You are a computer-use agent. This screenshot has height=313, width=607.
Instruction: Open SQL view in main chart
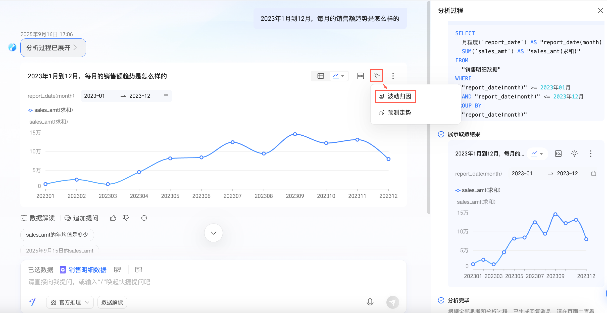click(x=361, y=76)
